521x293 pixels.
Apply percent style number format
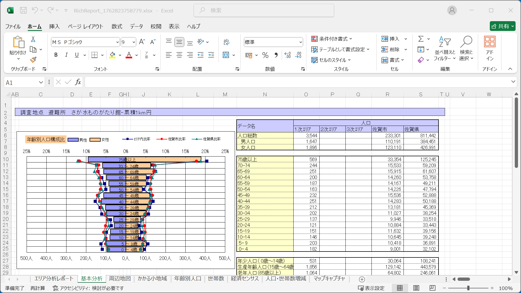[x=265, y=55]
